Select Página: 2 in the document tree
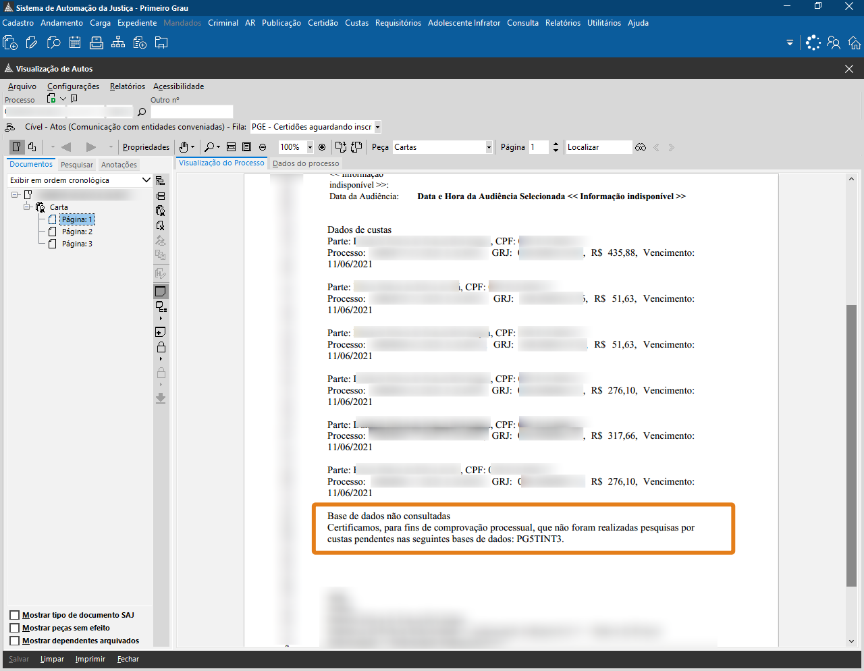This screenshot has width=864, height=671. 77,232
